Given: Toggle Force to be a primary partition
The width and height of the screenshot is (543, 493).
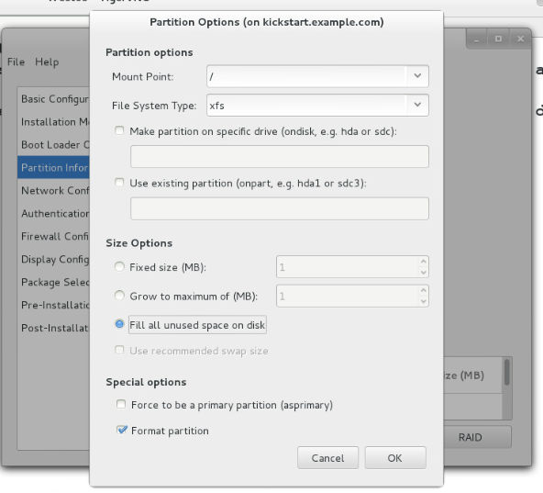Looking at the screenshot, I should click(121, 404).
